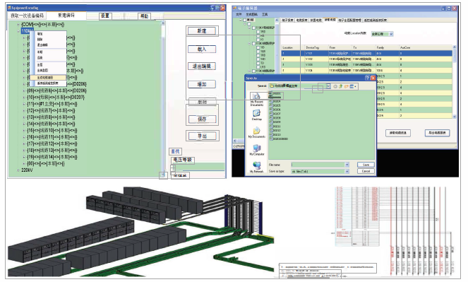Click the 保存 button
Viewport: 468px width, 282px height.
click(x=202, y=119)
